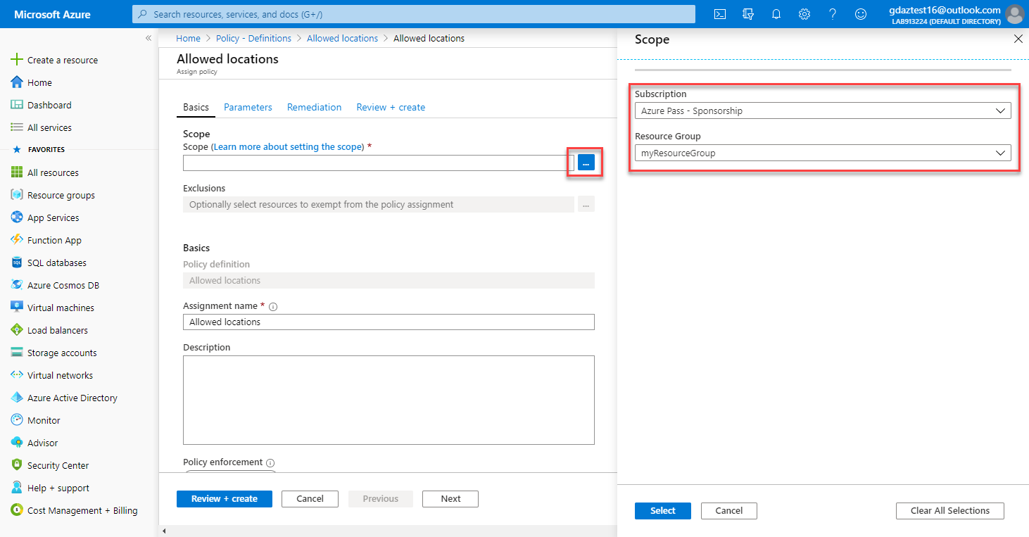The height and width of the screenshot is (537, 1029).
Task: Click the All resources grid icon
Action: click(17, 172)
